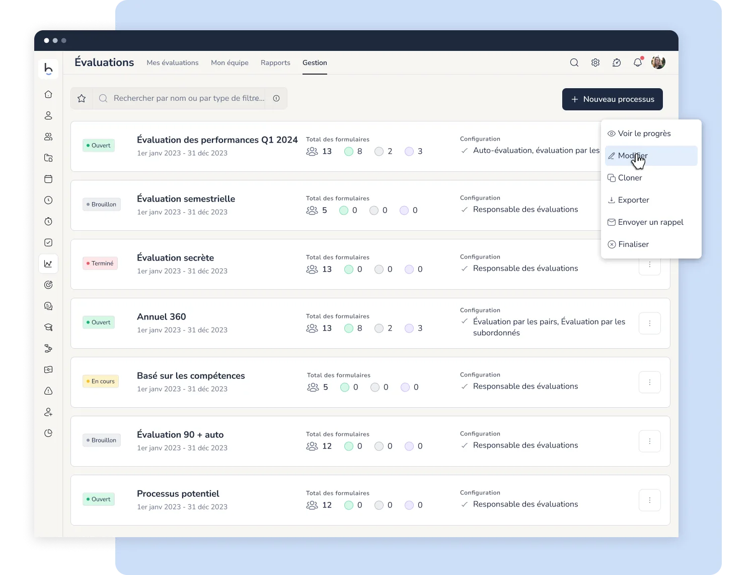Open options menu for Évaluation secrète row
Screen dimensions: 755x575
650,265
